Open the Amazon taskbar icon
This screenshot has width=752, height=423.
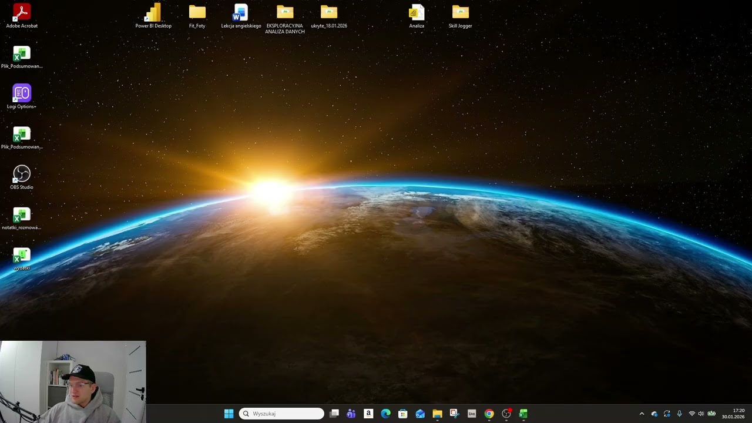point(368,414)
